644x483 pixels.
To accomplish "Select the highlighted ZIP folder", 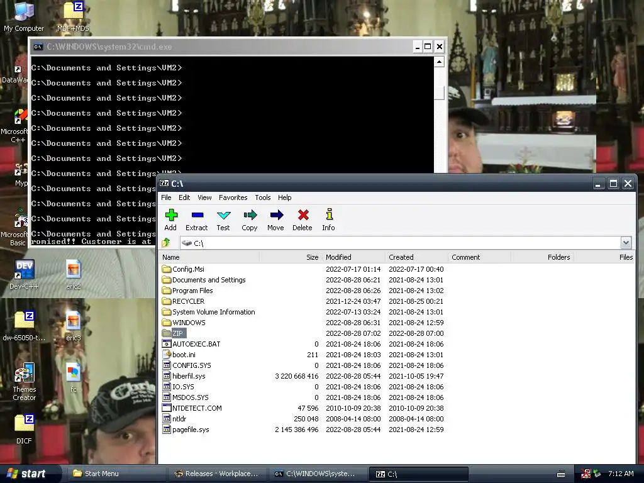I will [173, 333].
